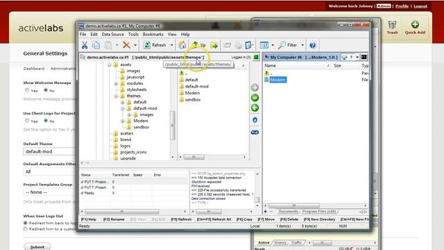Click the edit file pencil icon
The image size is (444, 250).
pyautogui.click(x=249, y=45)
